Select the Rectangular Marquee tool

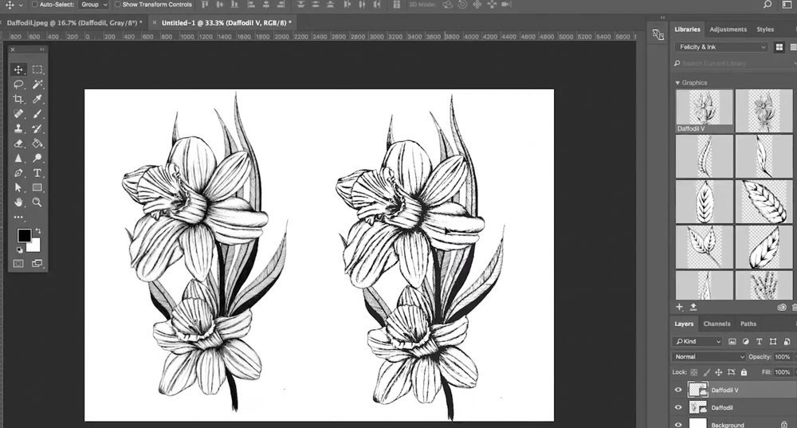pyautogui.click(x=37, y=69)
